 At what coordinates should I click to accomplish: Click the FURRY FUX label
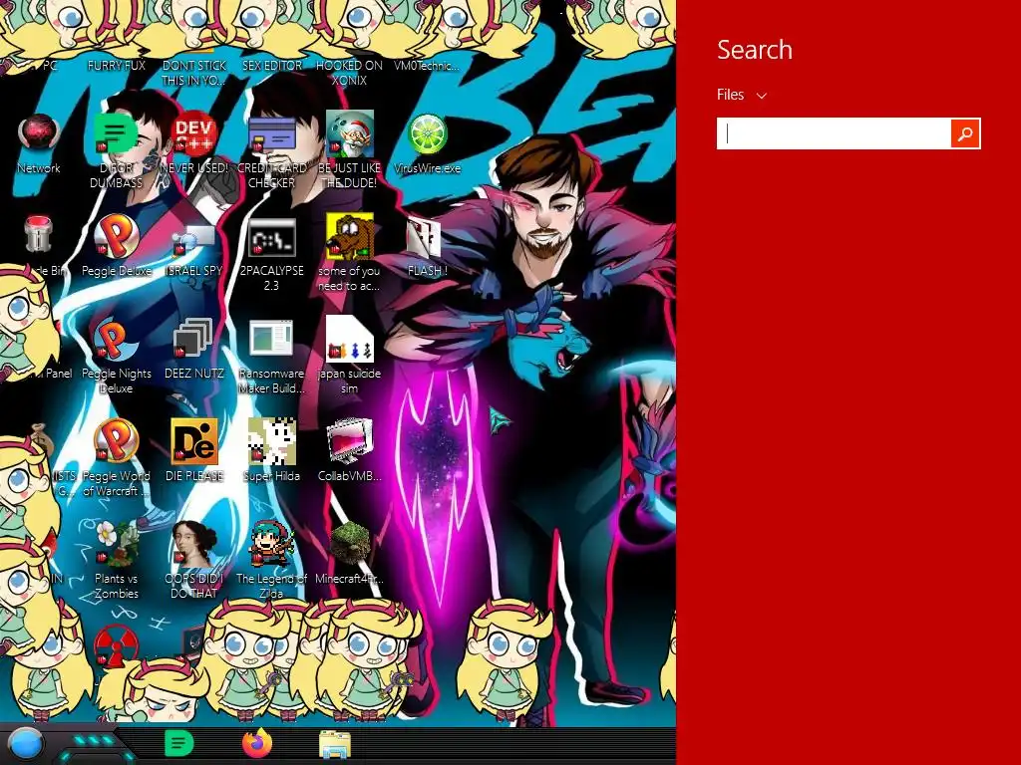tap(117, 66)
